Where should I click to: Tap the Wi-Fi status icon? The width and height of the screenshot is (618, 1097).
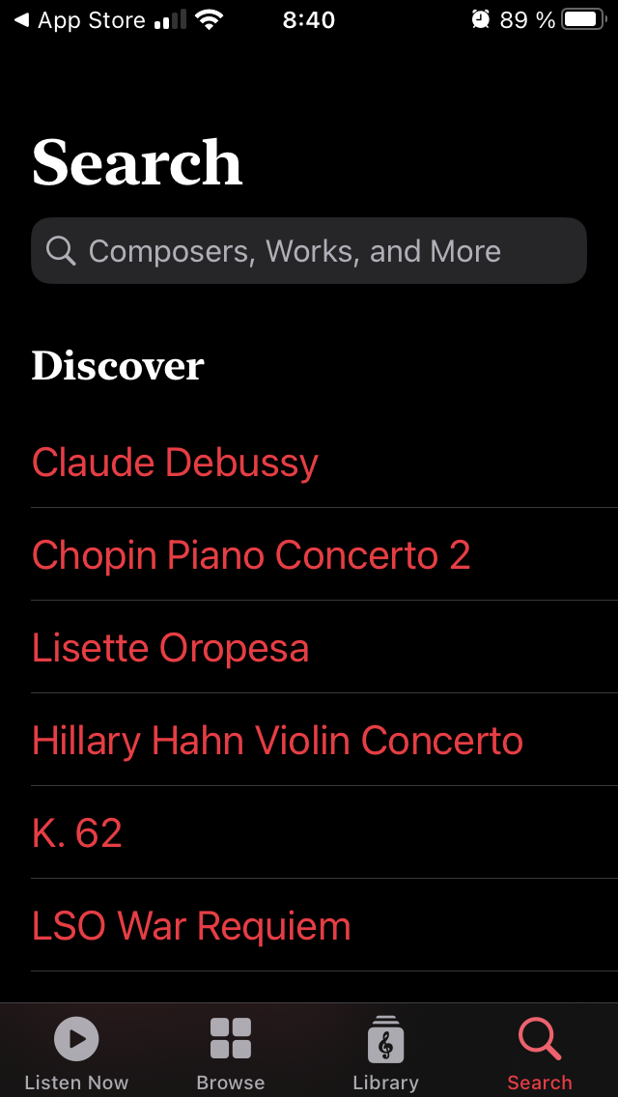208,20
